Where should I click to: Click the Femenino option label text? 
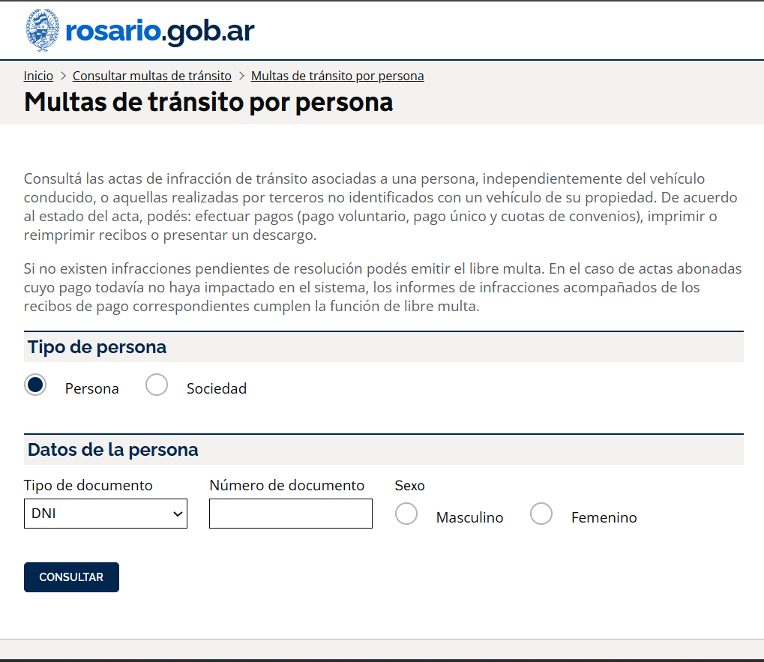coord(604,517)
